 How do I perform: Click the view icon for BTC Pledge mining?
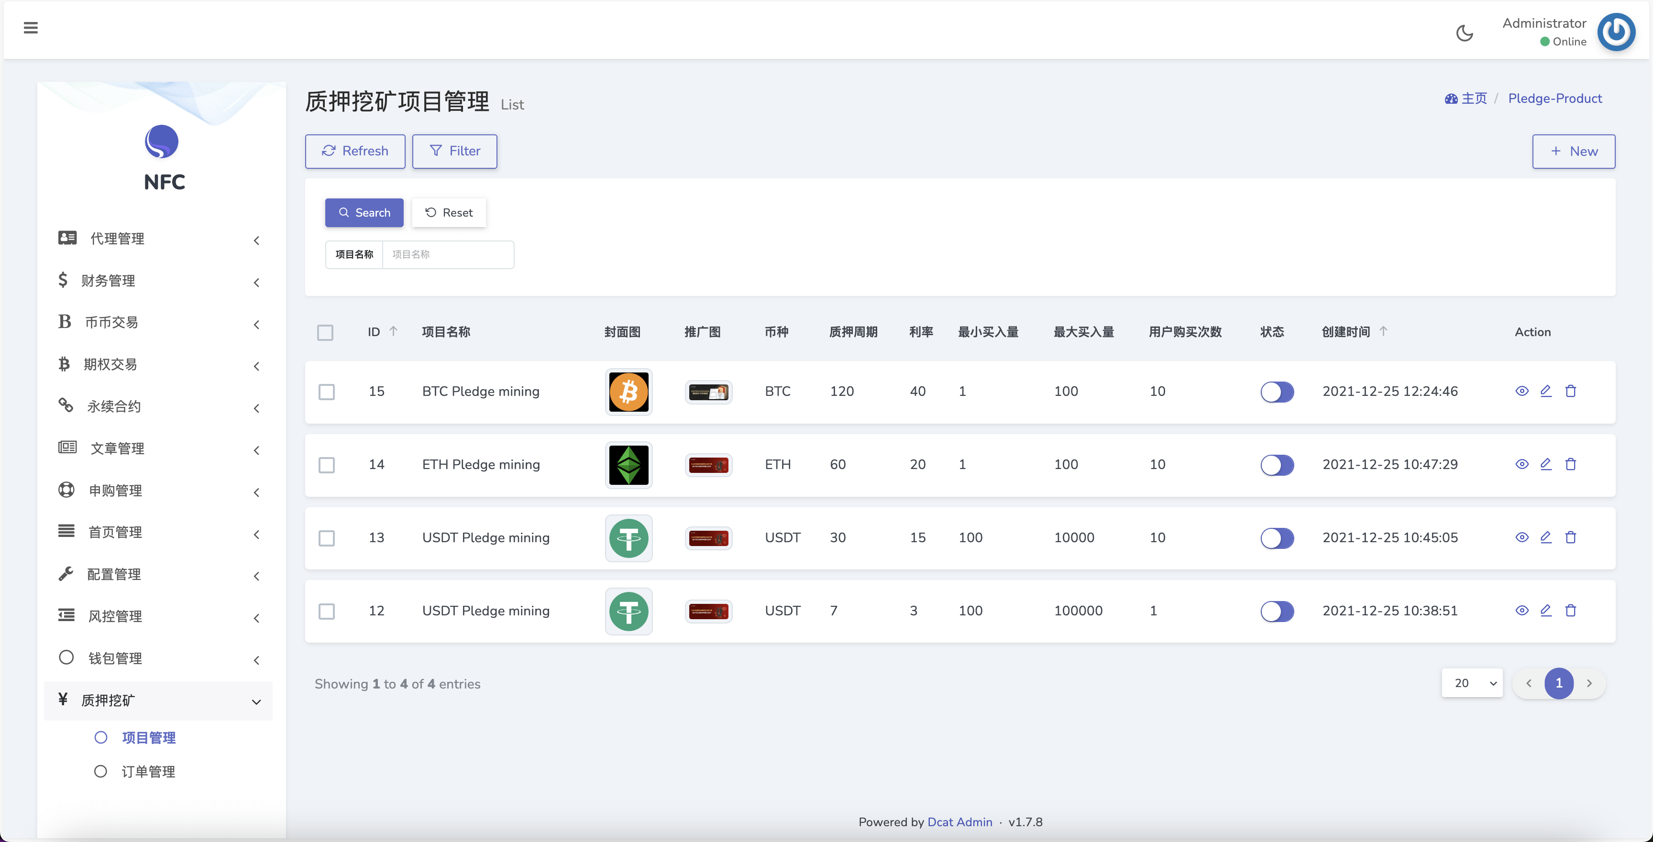click(x=1522, y=391)
